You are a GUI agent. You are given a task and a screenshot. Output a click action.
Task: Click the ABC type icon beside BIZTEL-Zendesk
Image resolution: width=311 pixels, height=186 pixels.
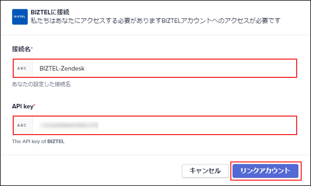22,68
